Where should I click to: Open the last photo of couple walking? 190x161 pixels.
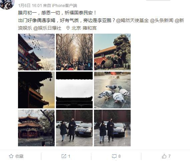112,128
